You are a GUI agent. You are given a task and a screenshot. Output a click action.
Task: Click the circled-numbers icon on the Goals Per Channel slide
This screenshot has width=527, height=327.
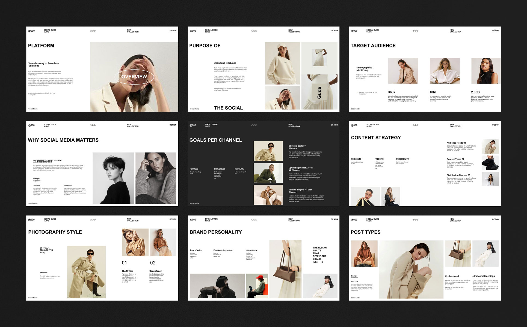click(254, 125)
